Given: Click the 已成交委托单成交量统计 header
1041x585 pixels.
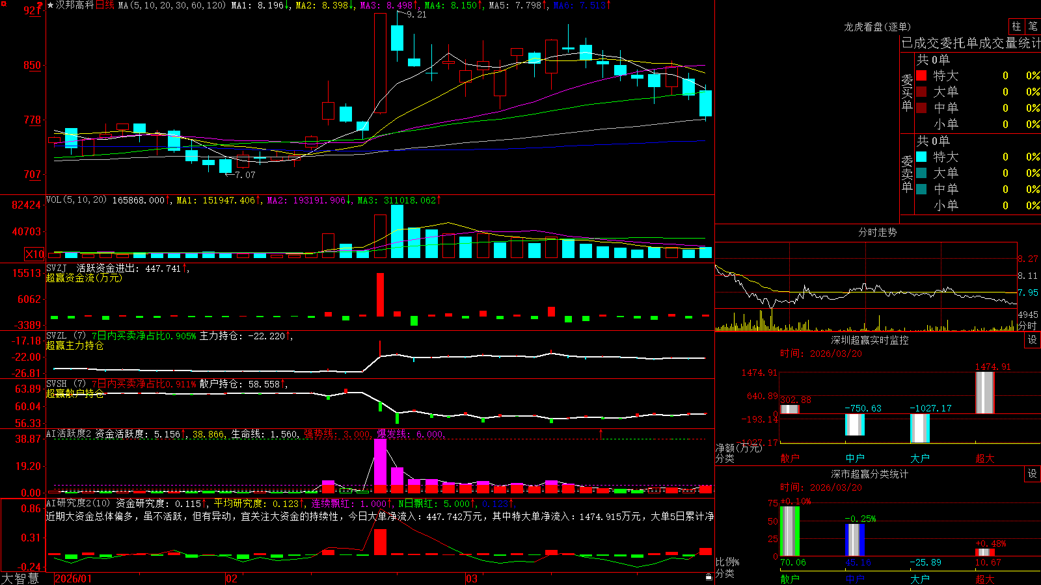Looking at the screenshot, I should click(x=971, y=44).
